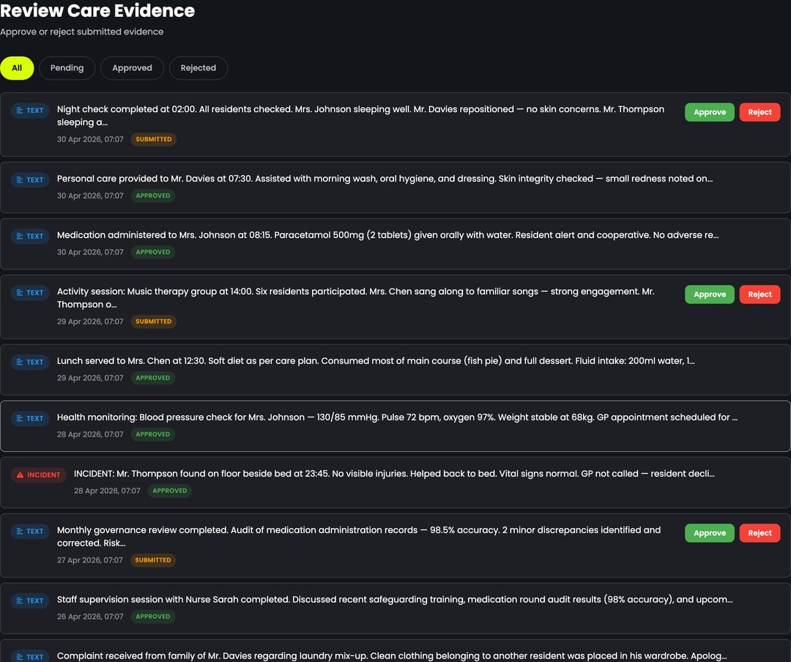Click the TEXT badge on Health monitoring row

pos(30,418)
